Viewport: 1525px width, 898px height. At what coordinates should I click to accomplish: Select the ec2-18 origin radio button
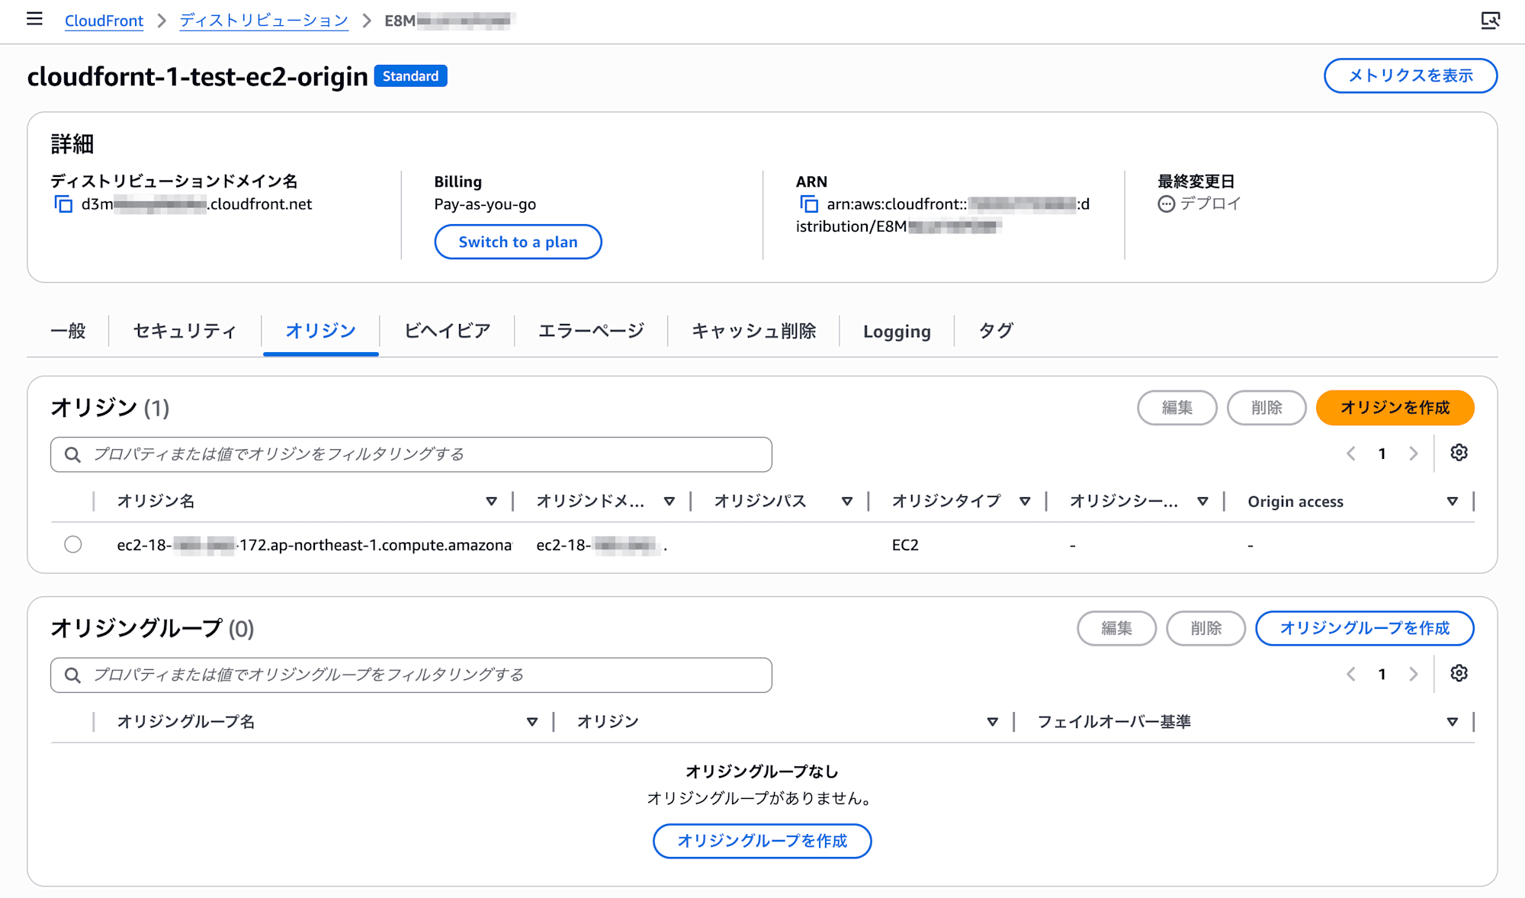point(73,544)
